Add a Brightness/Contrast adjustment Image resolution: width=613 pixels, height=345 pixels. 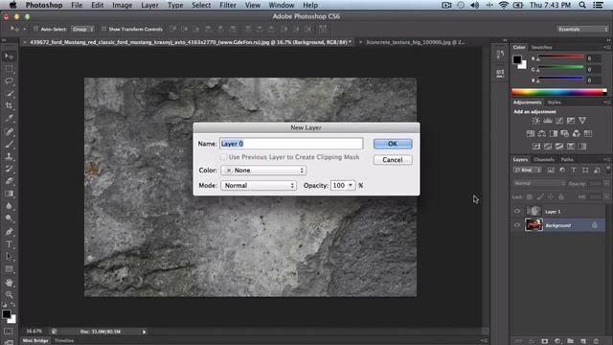coord(536,121)
